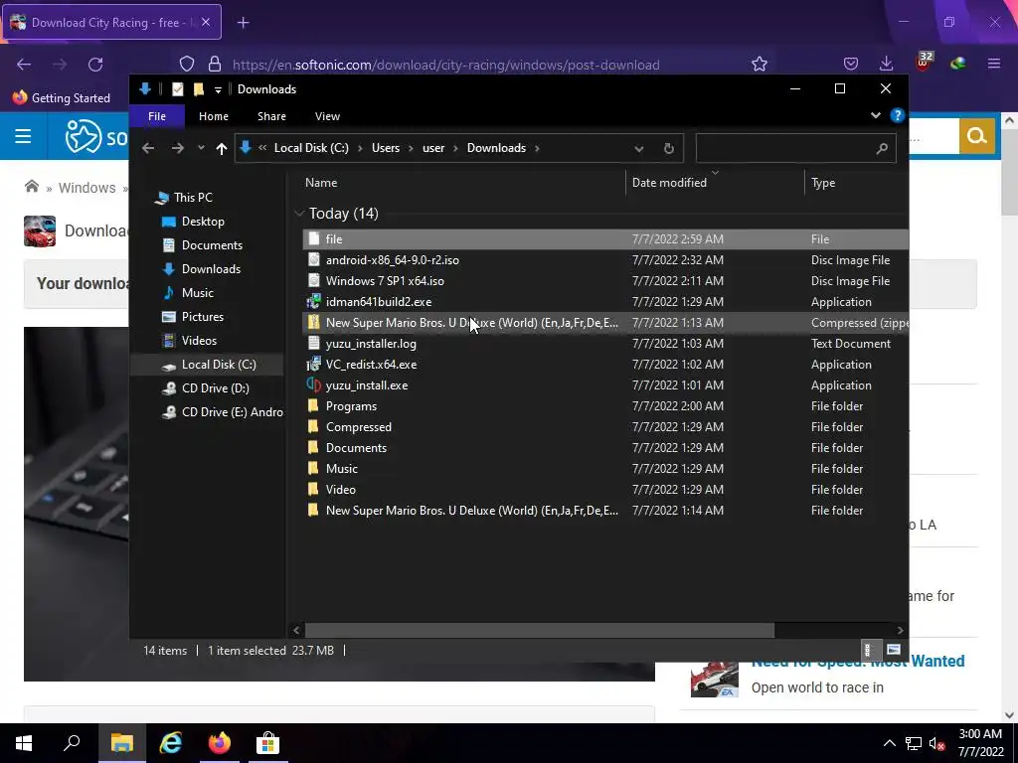Image resolution: width=1018 pixels, height=763 pixels.
Task: Refresh the Downloads folder view
Action: 669,149
